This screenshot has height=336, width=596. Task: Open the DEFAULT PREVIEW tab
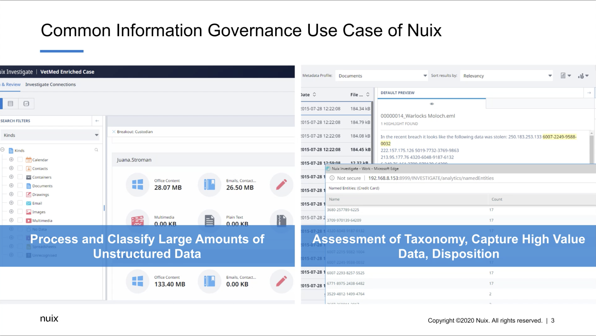click(397, 93)
